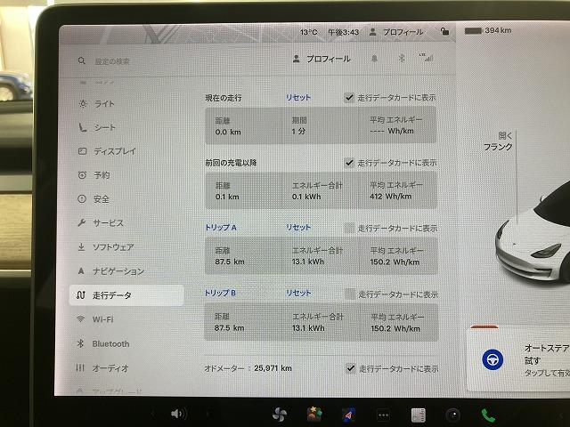This screenshot has width=570, height=427.
Task: Tap the notification bell icon
Action: pyautogui.click(x=374, y=59)
